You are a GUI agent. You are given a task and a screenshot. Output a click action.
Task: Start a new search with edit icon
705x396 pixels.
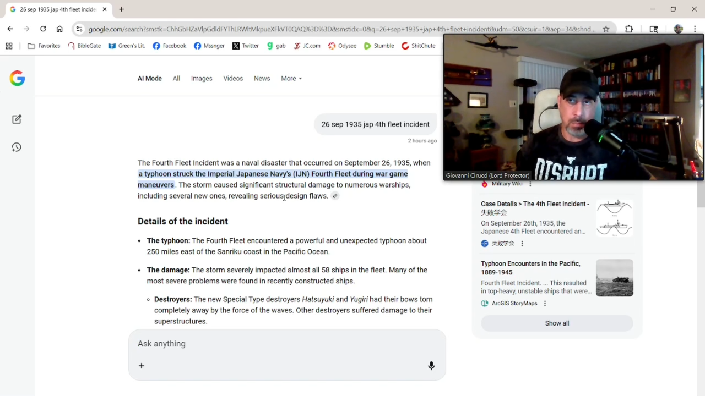point(17,119)
